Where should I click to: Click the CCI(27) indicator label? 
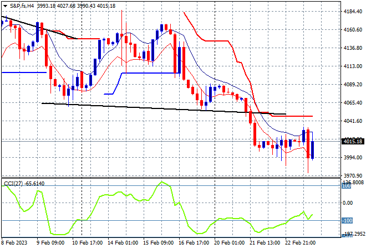[x=13, y=184]
